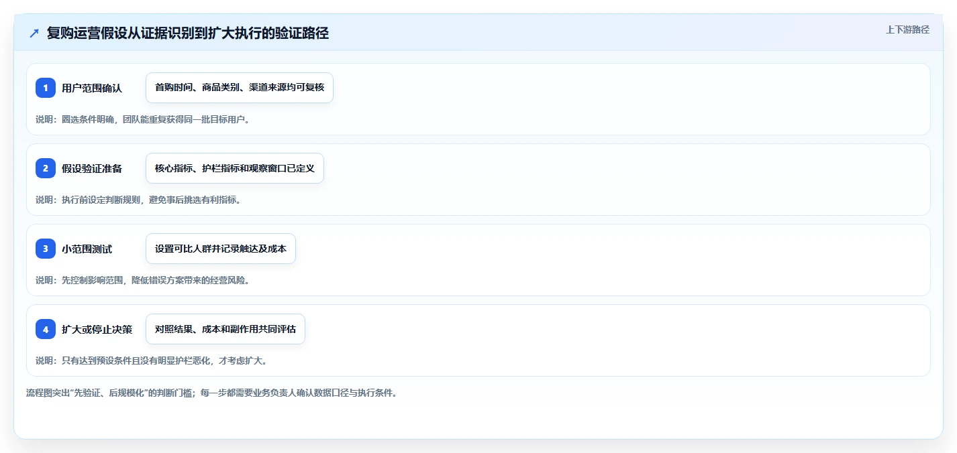Click the 对照结果、成本和副作用共同评估 chip
The width and height of the screenshot is (957, 453).
point(225,329)
